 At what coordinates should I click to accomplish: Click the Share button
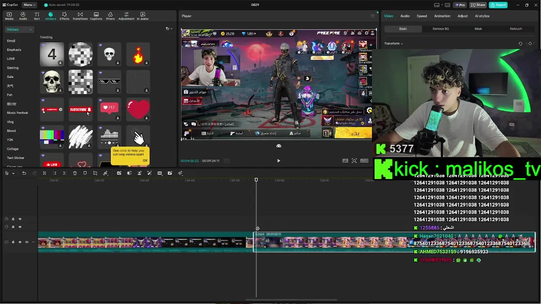coord(478,5)
